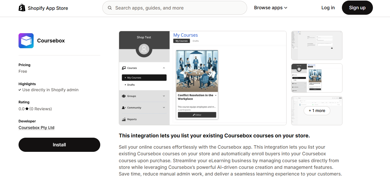Focus the search apps input field
Screen dimensions: 390x183
pyautogui.click(x=175, y=8)
